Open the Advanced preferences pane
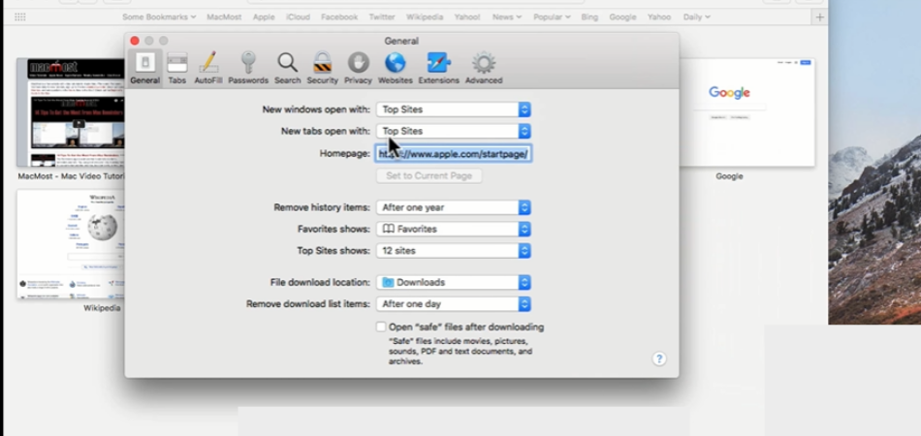The width and height of the screenshot is (921, 436). pyautogui.click(x=484, y=68)
